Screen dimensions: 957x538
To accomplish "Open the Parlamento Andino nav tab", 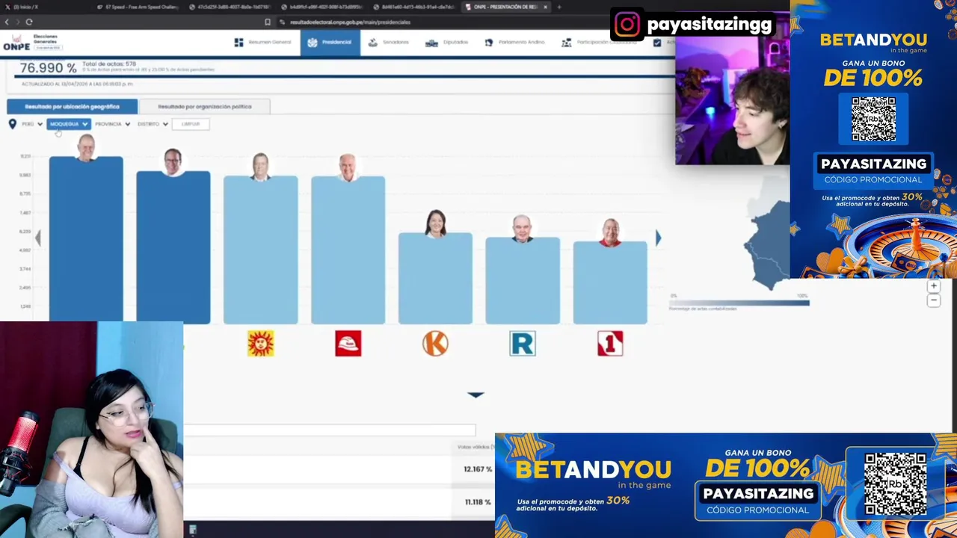I will click(x=514, y=43).
